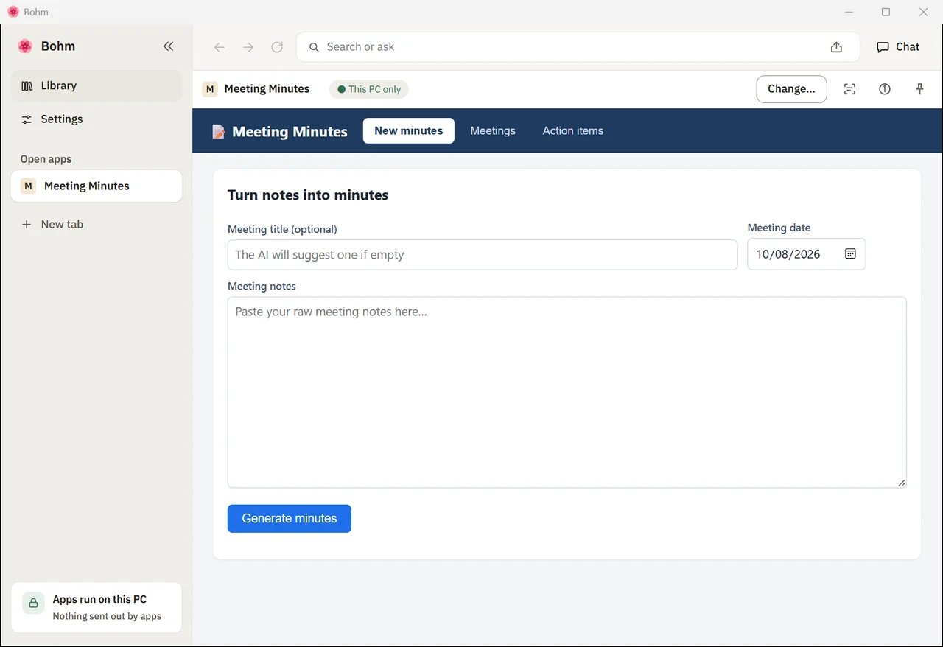Click the Meeting date field

(807, 254)
